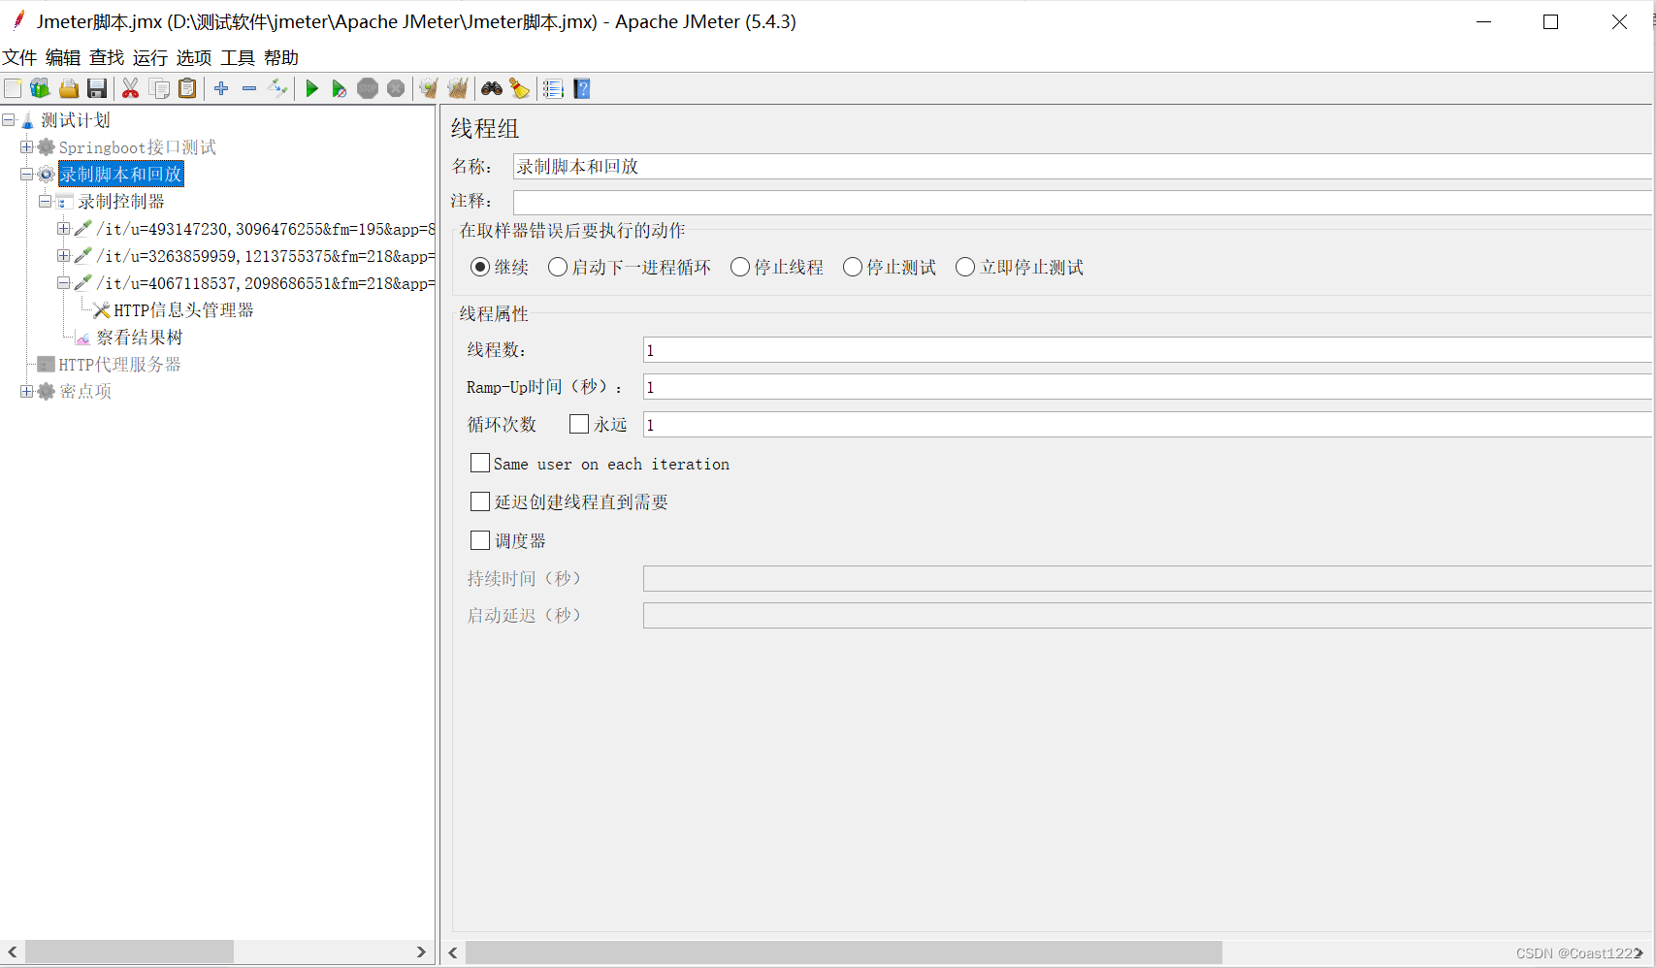Expand the 密点项 node
Image resolution: width=1656 pixels, height=968 pixels.
(x=27, y=392)
